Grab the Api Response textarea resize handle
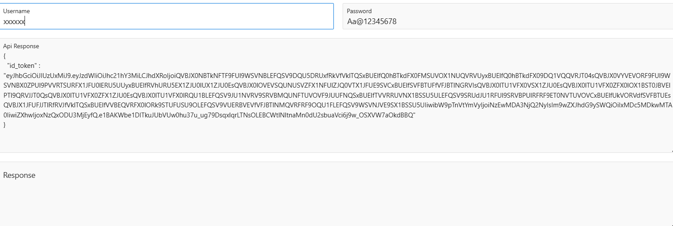This screenshot has height=226, width=673. point(671,151)
